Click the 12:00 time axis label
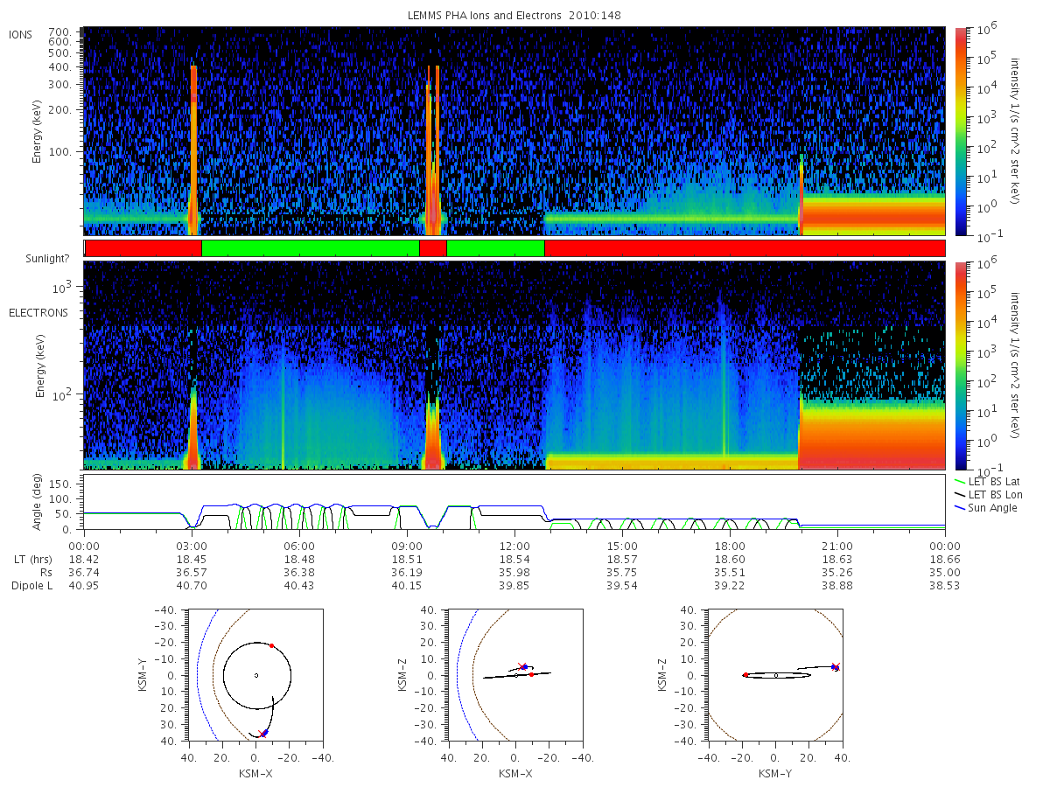 [x=514, y=543]
